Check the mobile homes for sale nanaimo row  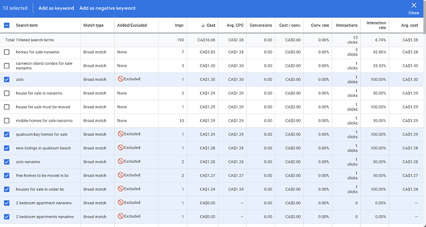click(7, 120)
